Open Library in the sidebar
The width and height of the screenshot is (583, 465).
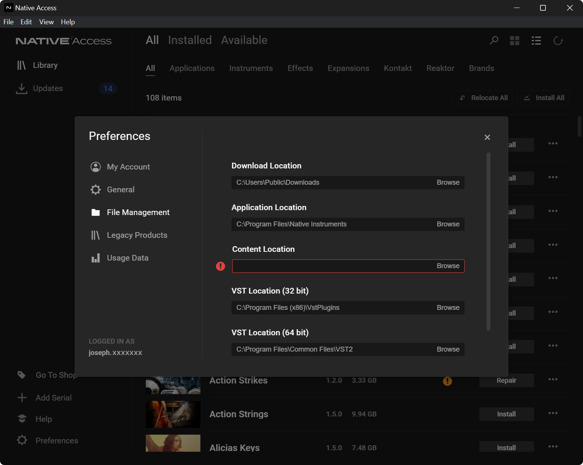(x=37, y=65)
